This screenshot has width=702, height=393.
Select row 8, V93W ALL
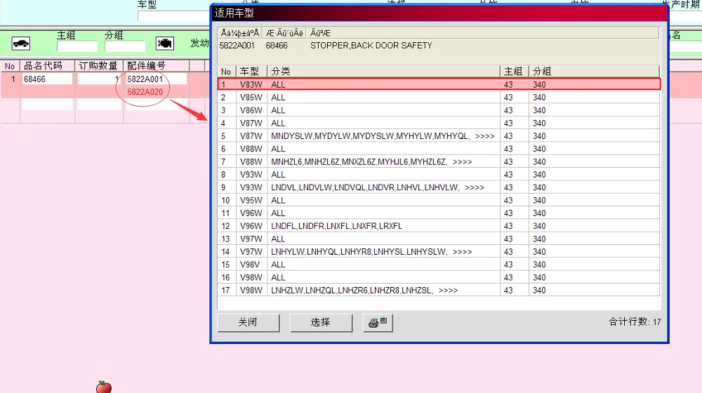[x=439, y=175]
